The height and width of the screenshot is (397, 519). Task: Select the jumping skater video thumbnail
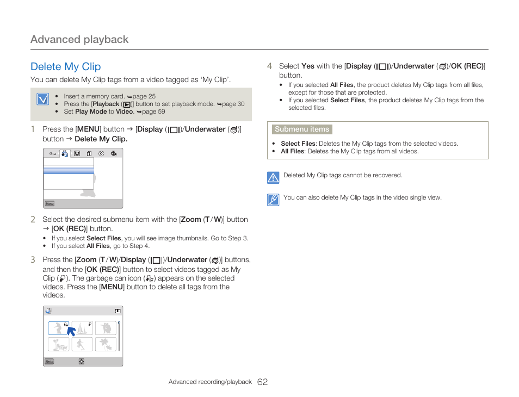click(59, 328)
